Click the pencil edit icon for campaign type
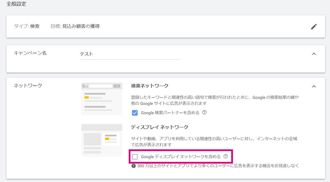This screenshot has height=182, width=330. (x=314, y=27)
